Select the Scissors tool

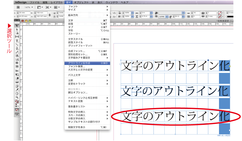17,71
